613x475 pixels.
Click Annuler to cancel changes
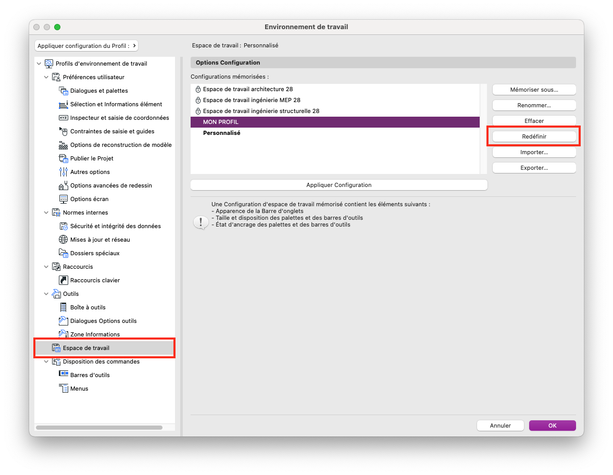501,426
